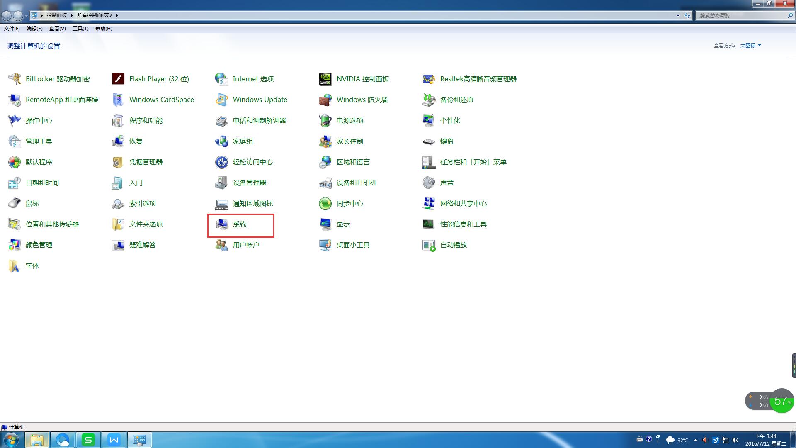Expand the 大图标 view mode dropdown
Image resolution: width=796 pixels, height=448 pixels.
[750, 46]
